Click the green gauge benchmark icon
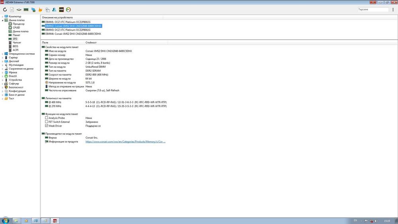398x224 pixels. click(x=68, y=10)
